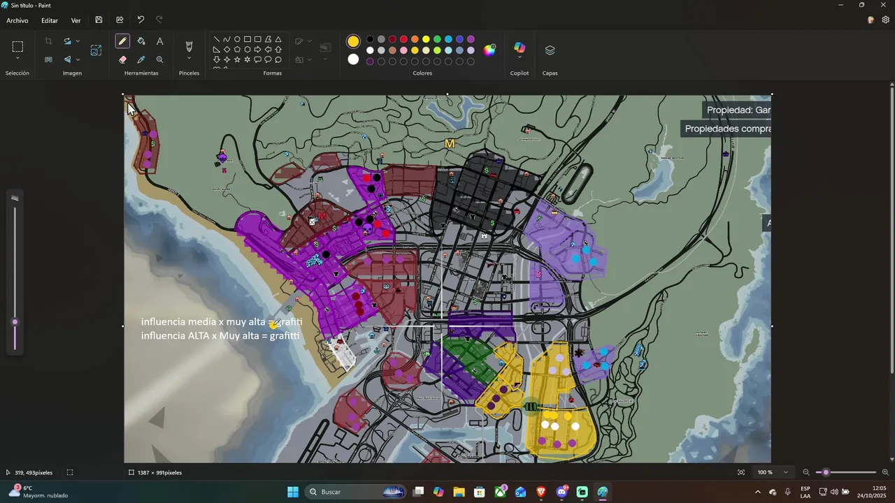Image resolution: width=895 pixels, height=503 pixels.
Task: Open Discord from the taskbar
Action: pyautogui.click(x=561, y=492)
